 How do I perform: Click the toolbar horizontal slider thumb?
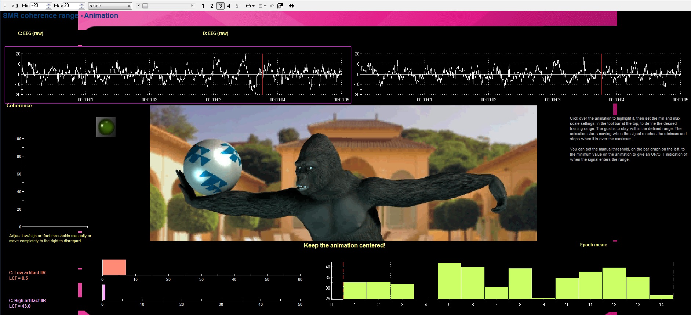145,6
